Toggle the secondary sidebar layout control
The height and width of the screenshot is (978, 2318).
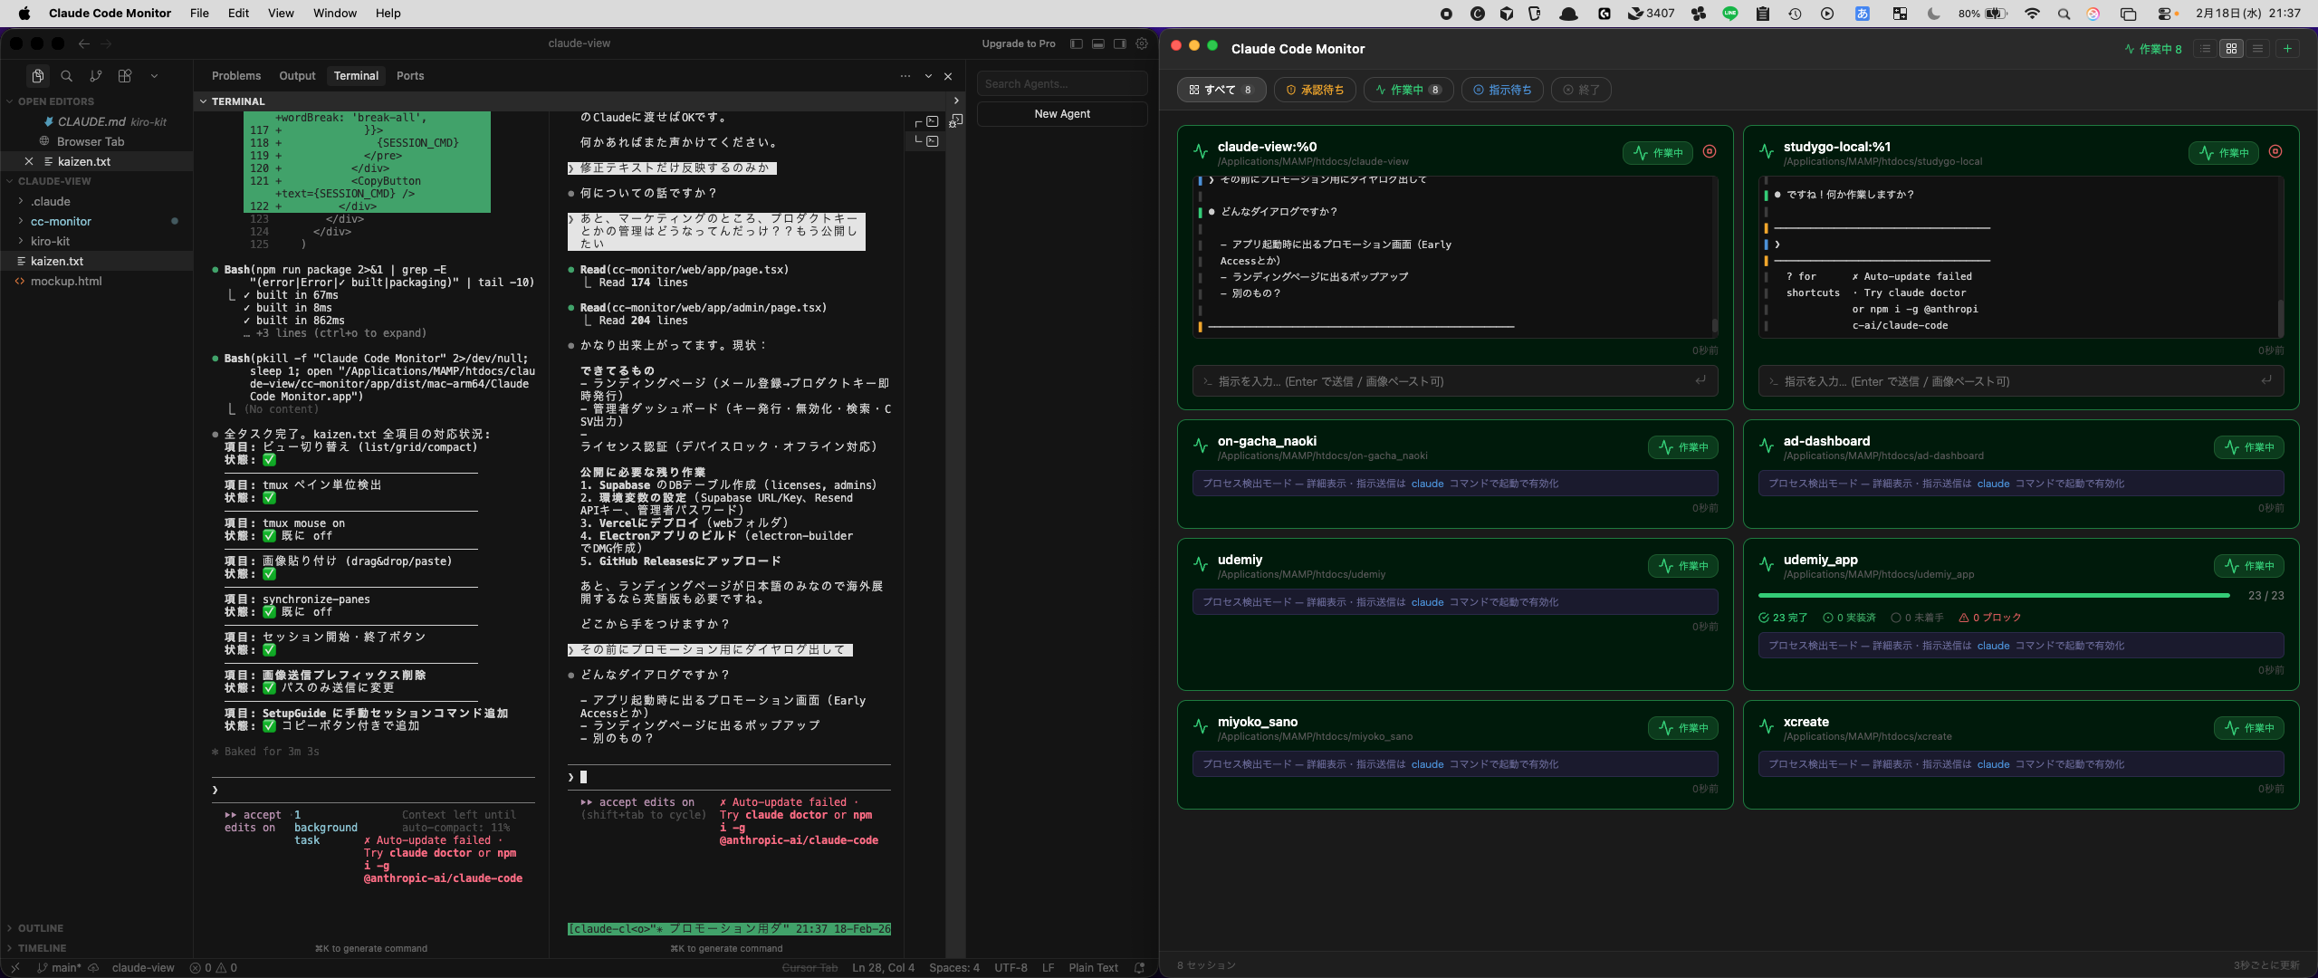tap(1120, 43)
